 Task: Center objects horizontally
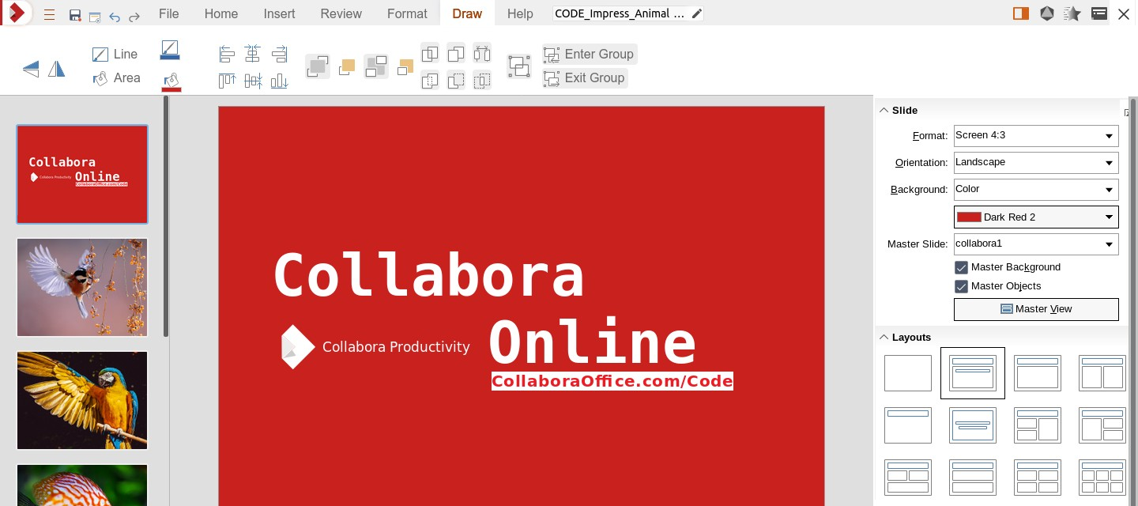coord(253,54)
